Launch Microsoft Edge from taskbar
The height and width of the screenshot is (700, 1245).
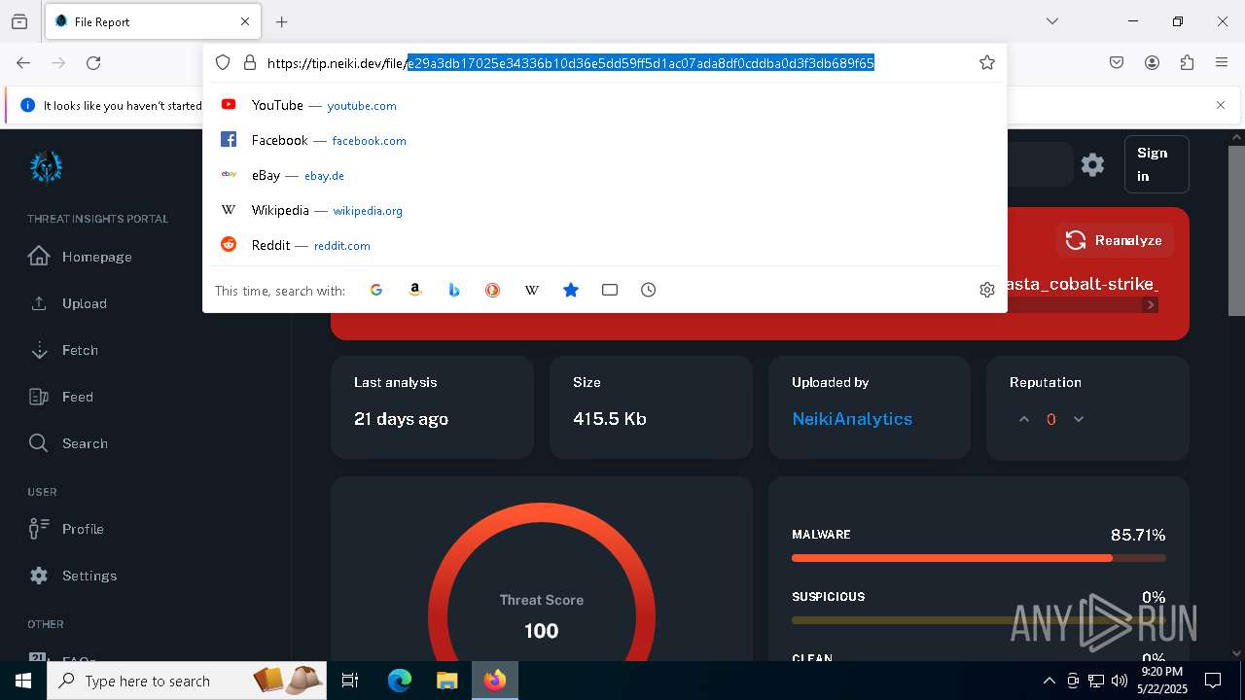click(x=400, y=681)
